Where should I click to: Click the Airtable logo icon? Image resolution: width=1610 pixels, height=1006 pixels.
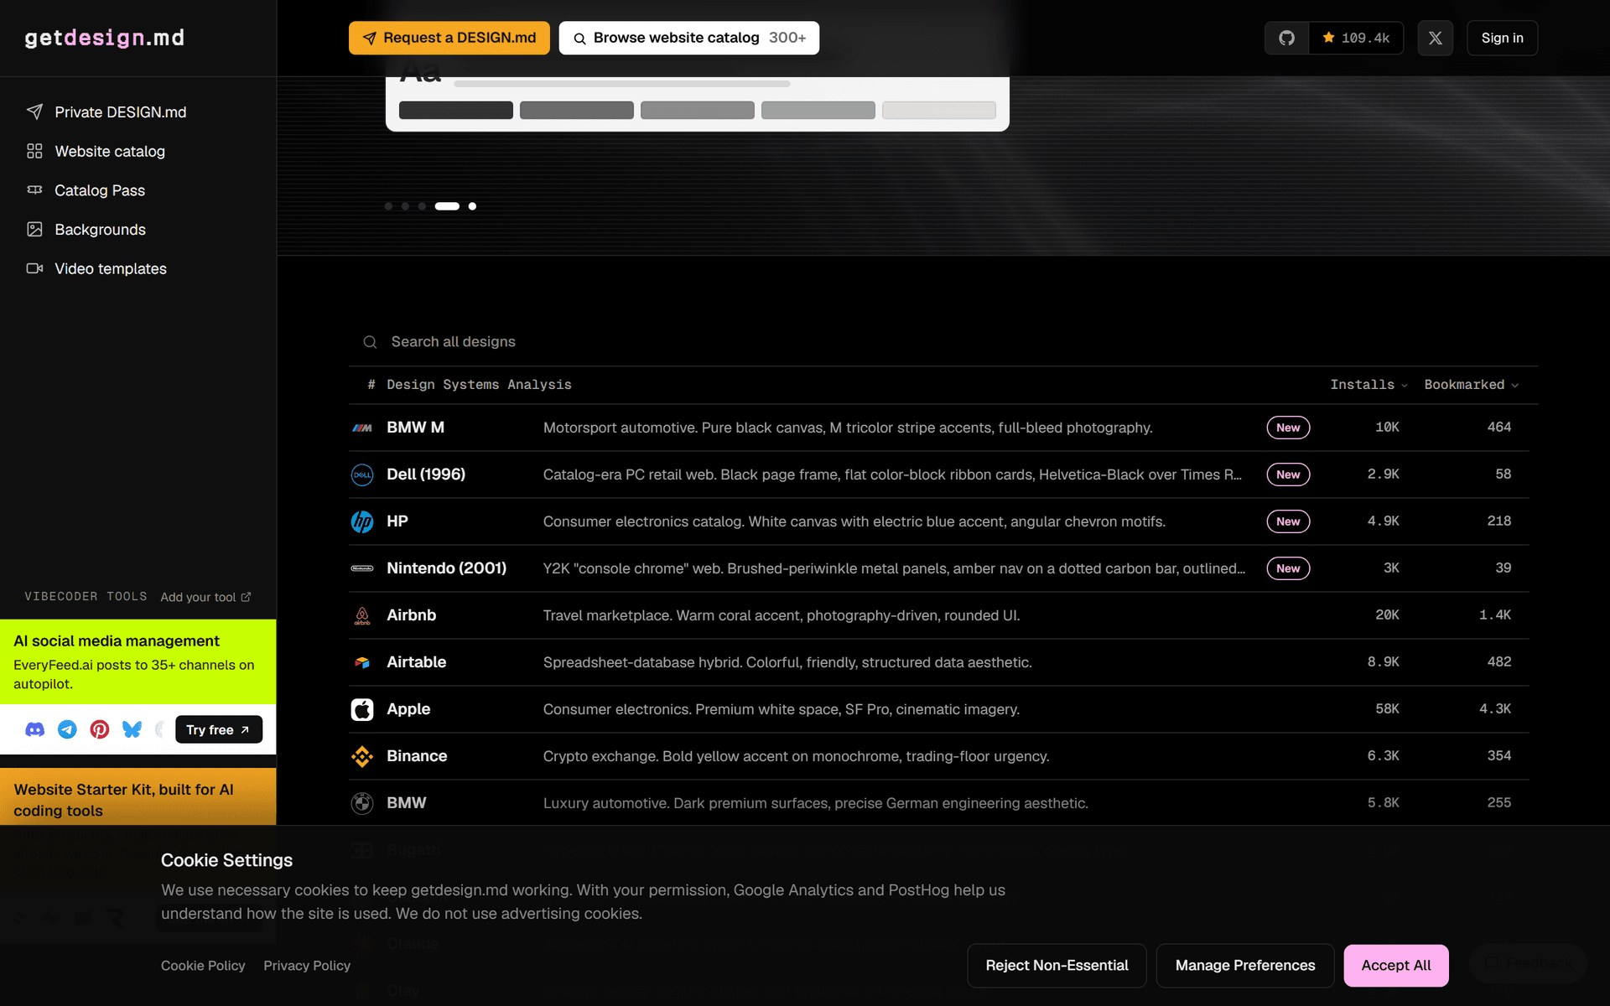pos(362,662)
